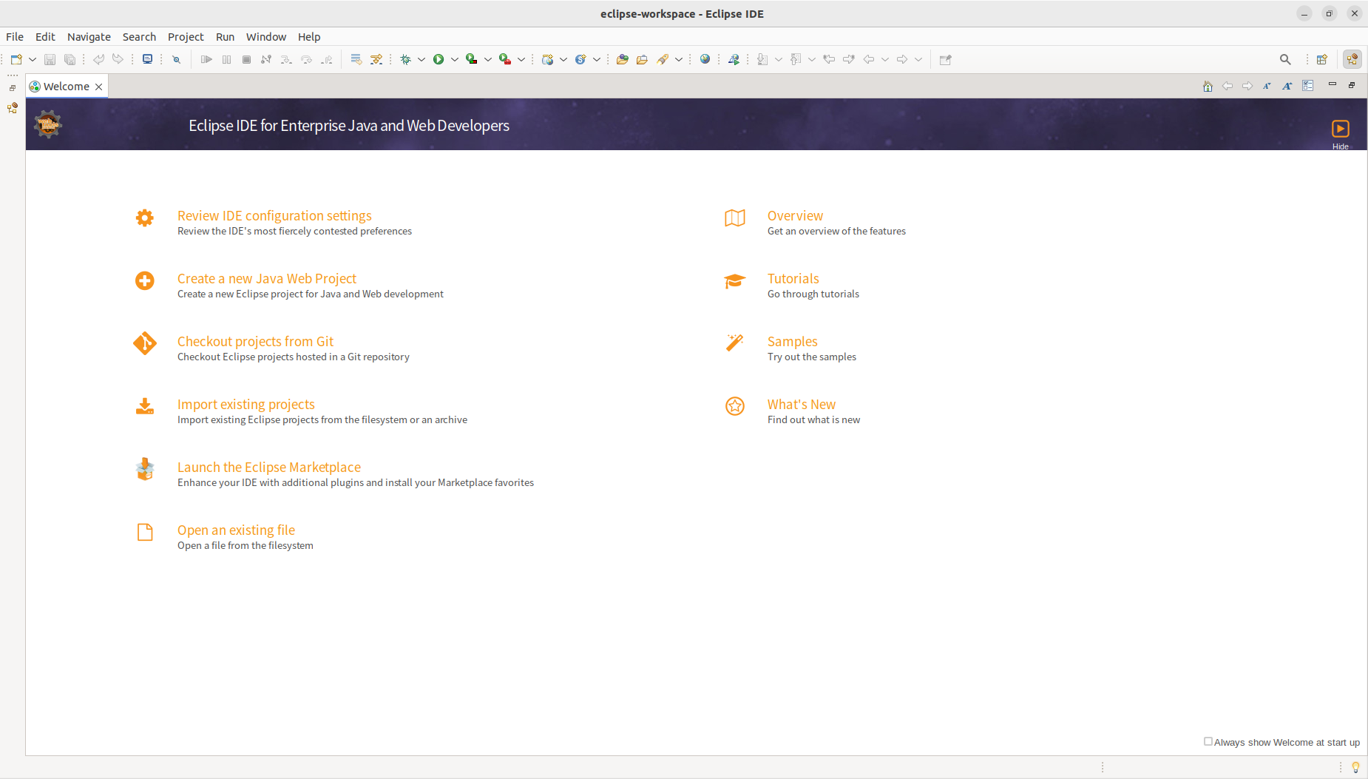Viewport: 1368px width, 779px height.
Task: Close the Welcome tab
Action: click(98, 87)
